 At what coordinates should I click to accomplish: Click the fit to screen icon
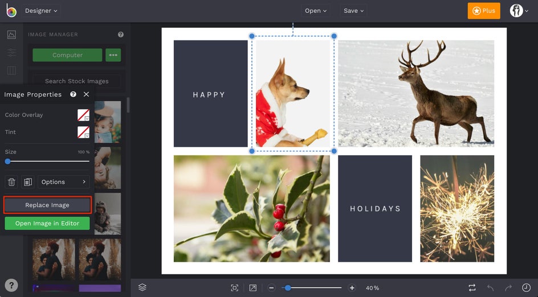tap(235, 288)
